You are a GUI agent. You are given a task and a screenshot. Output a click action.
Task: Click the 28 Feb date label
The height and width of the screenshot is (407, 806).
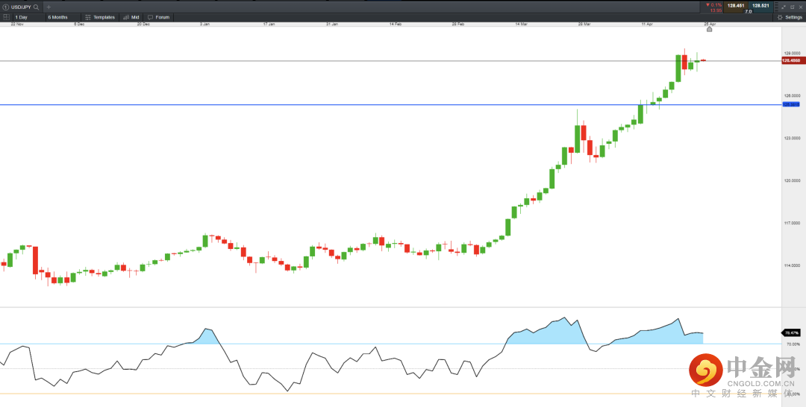pyautogui.click(x=458, y=24)
